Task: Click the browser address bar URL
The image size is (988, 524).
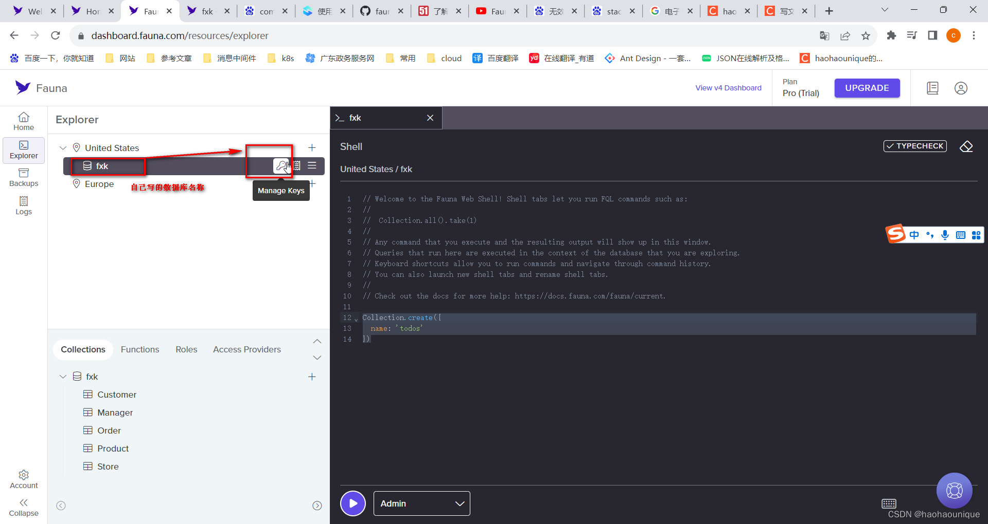Action: point(180,35)
